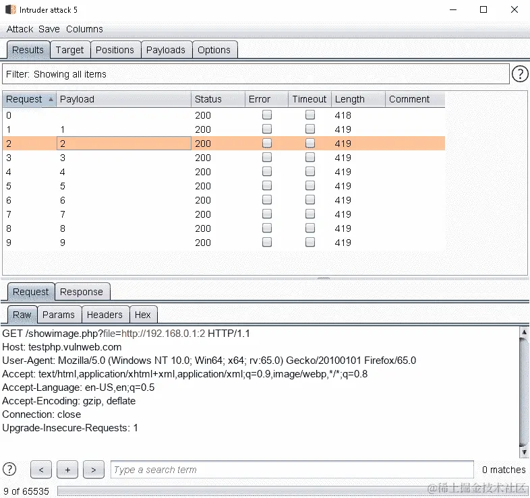The width and height of the screenshot is (530, 498).
Task: Toggle Timeout checkbox for request 3
Action: 310,158
